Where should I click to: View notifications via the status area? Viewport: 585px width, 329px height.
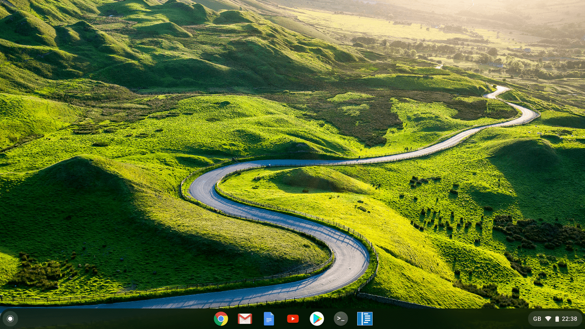pos(557,318)
